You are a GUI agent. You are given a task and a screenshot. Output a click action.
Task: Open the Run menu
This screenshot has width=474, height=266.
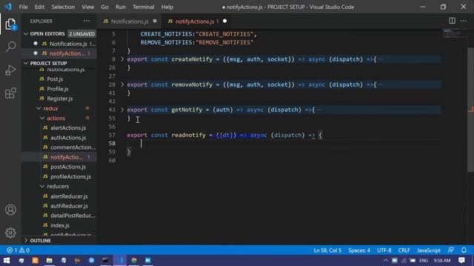tap(120, 7)
